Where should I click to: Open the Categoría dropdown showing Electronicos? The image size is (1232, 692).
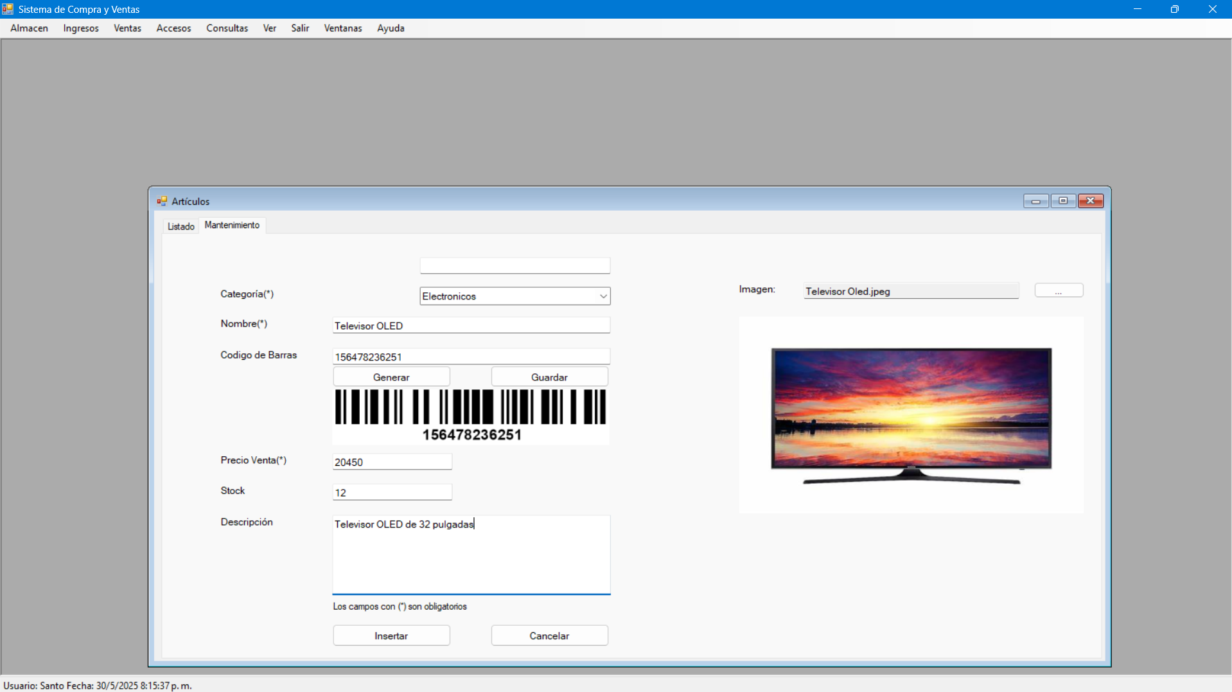click(x=603, y=296)
